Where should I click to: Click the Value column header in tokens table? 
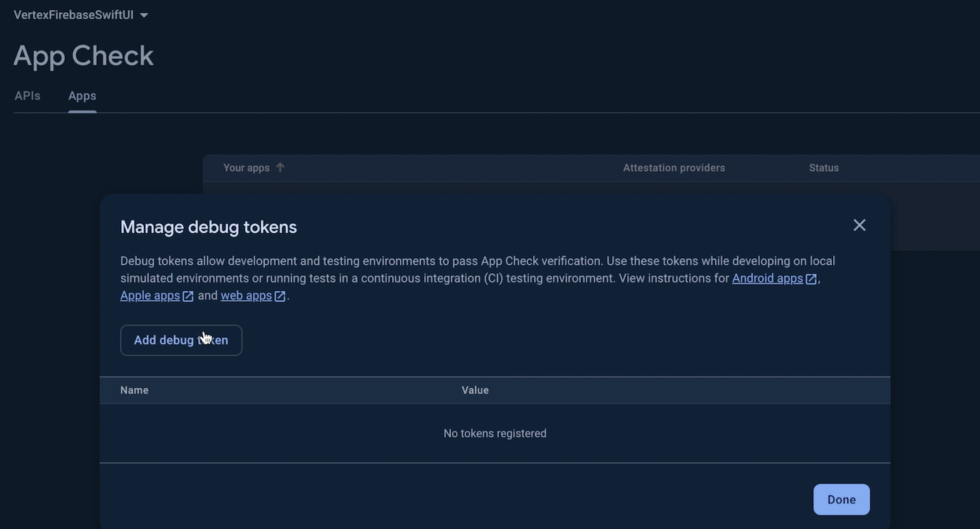(x=475, y=390)
